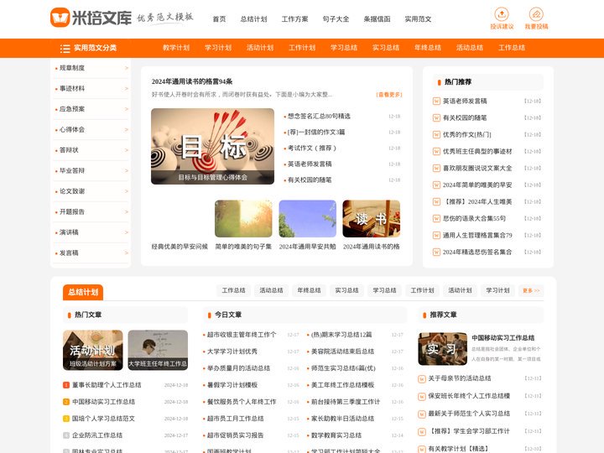Expand the 规章制度 category arrow
The image size is (604, 453).
coord(127,68)
